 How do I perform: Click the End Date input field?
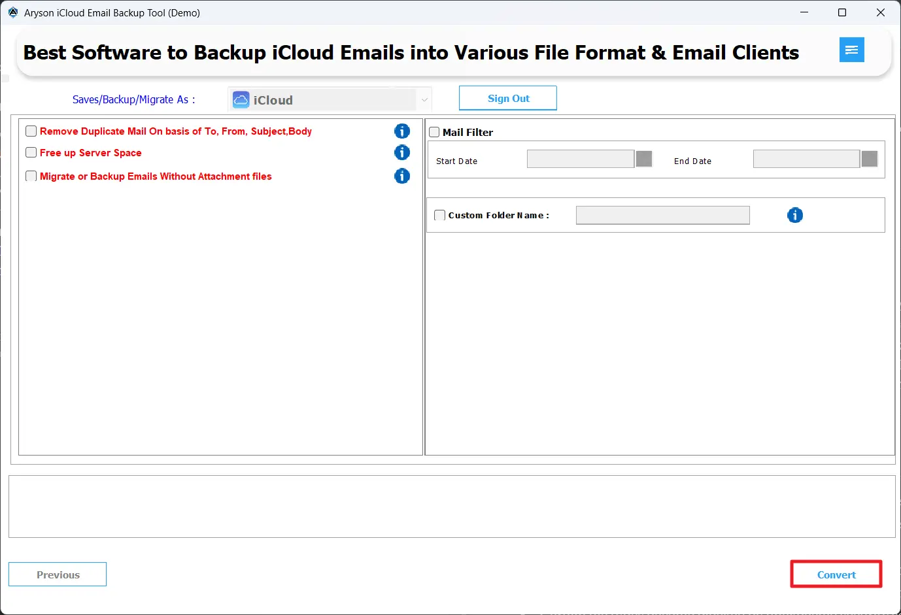point(806,159)
